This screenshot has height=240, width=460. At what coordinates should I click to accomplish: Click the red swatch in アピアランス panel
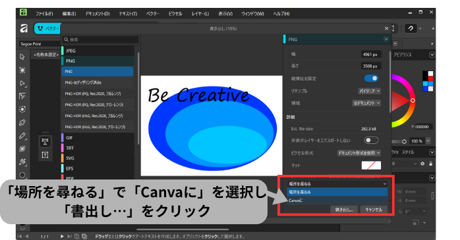(430, 78)
